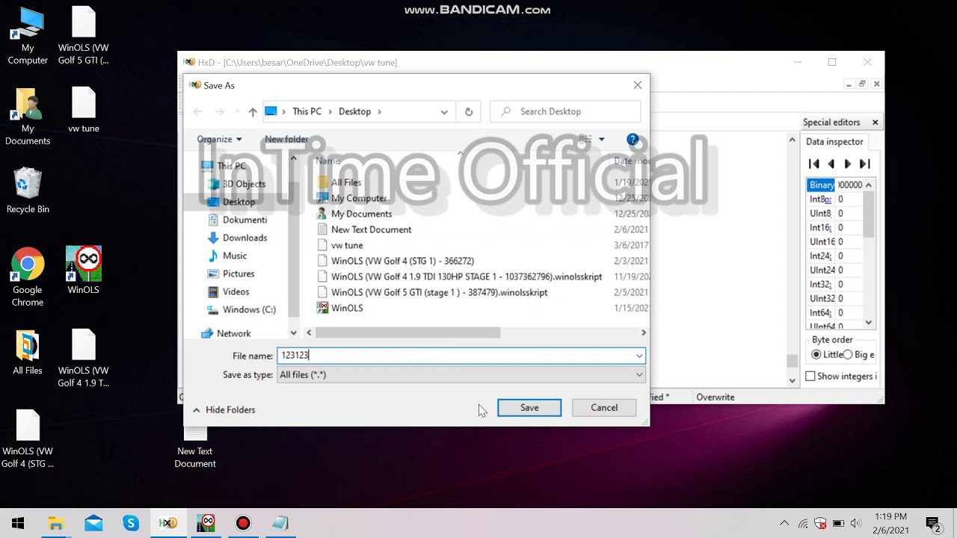Screen dimensions: 957x538
Task: Click New folder button
Action: (x=286, y=139)
